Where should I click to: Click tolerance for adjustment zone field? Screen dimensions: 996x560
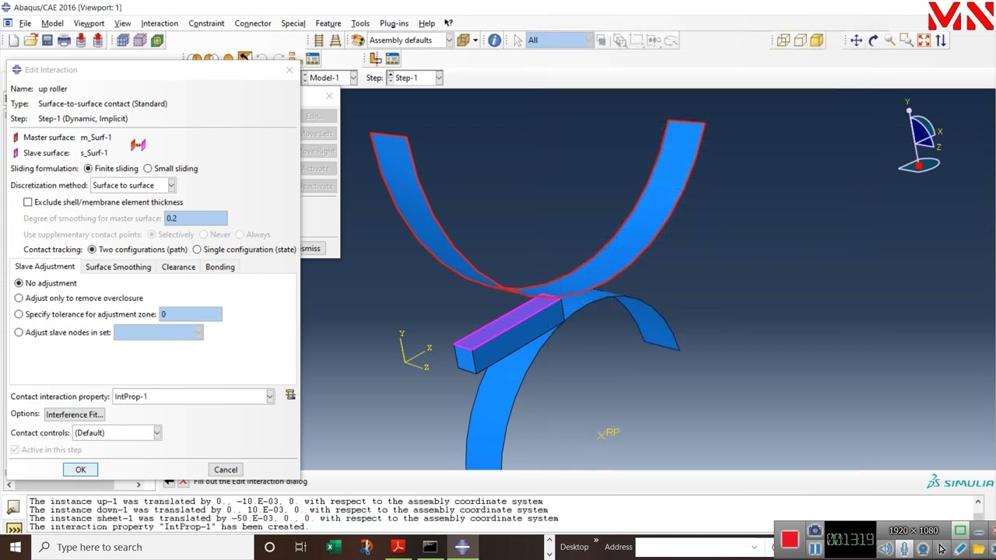tap(191, 314)
